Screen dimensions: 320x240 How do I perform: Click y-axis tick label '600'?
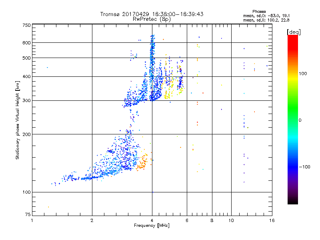[x=26, y=43]
